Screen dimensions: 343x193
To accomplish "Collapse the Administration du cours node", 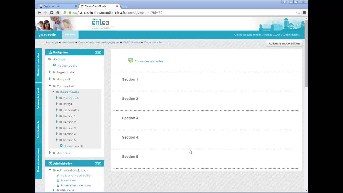I will [50, 170].
